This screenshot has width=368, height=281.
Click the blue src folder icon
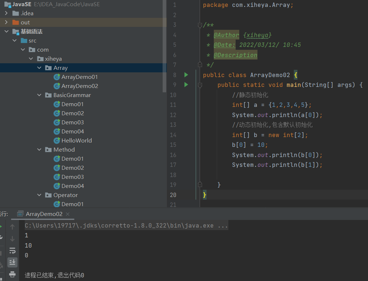point(24,41)
